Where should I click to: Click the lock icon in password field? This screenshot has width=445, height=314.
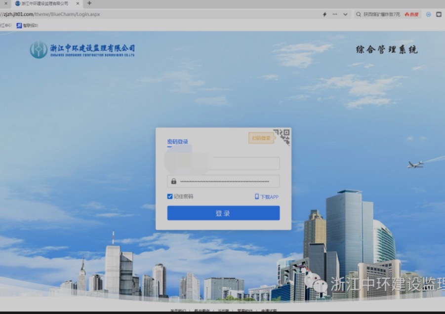coord(174,181)
